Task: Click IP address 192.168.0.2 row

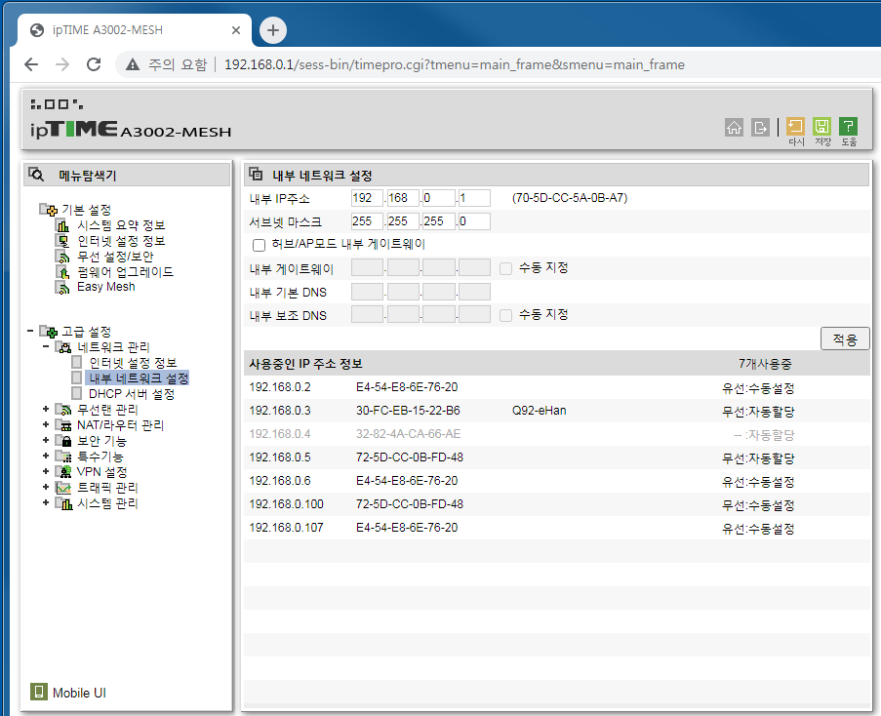Action: click(x=556, y=387)
